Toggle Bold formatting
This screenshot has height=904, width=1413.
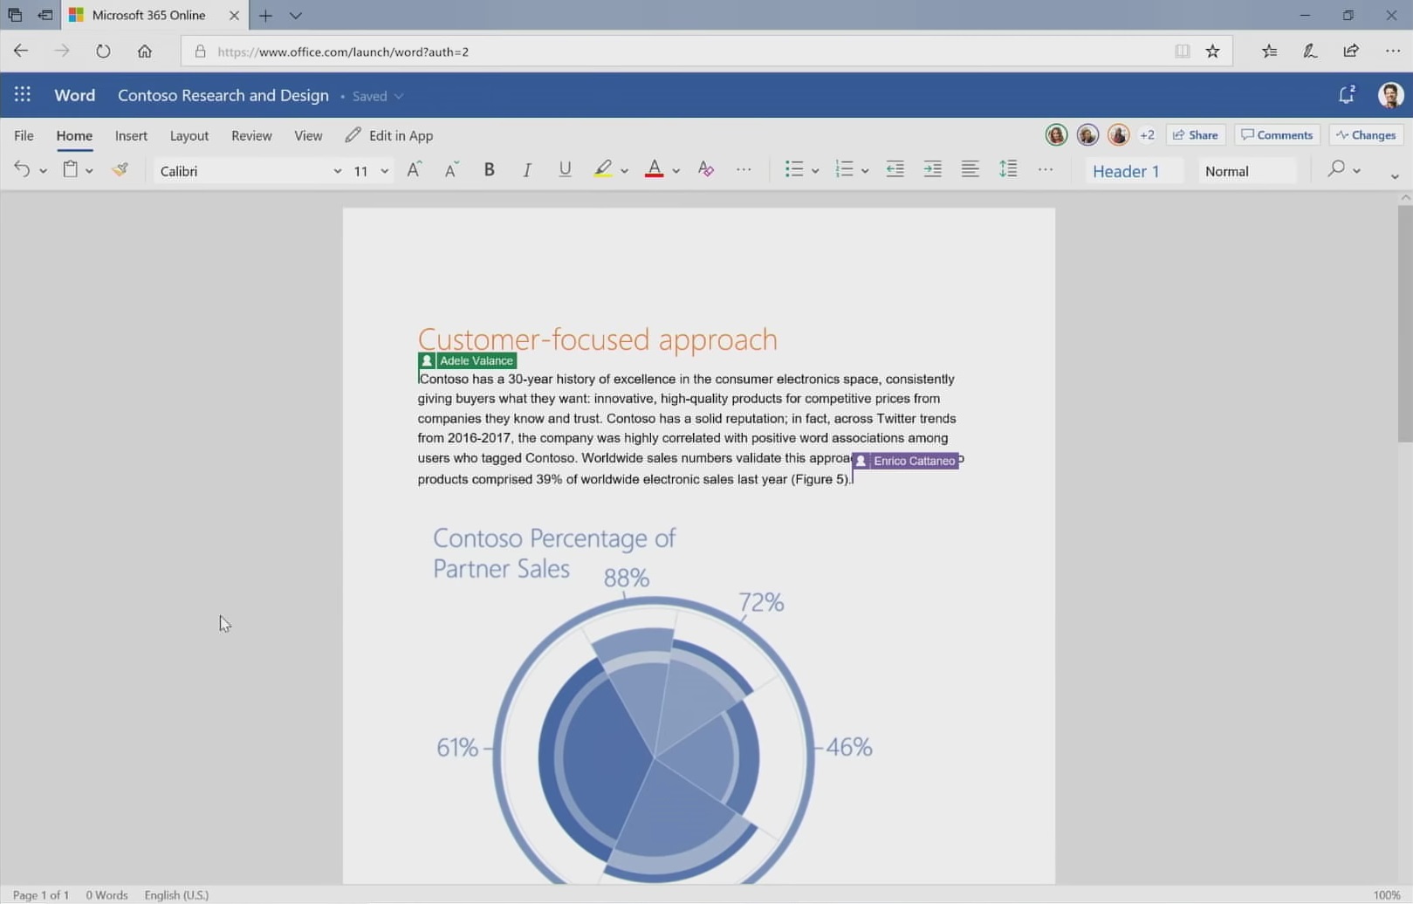coord(489,170)
